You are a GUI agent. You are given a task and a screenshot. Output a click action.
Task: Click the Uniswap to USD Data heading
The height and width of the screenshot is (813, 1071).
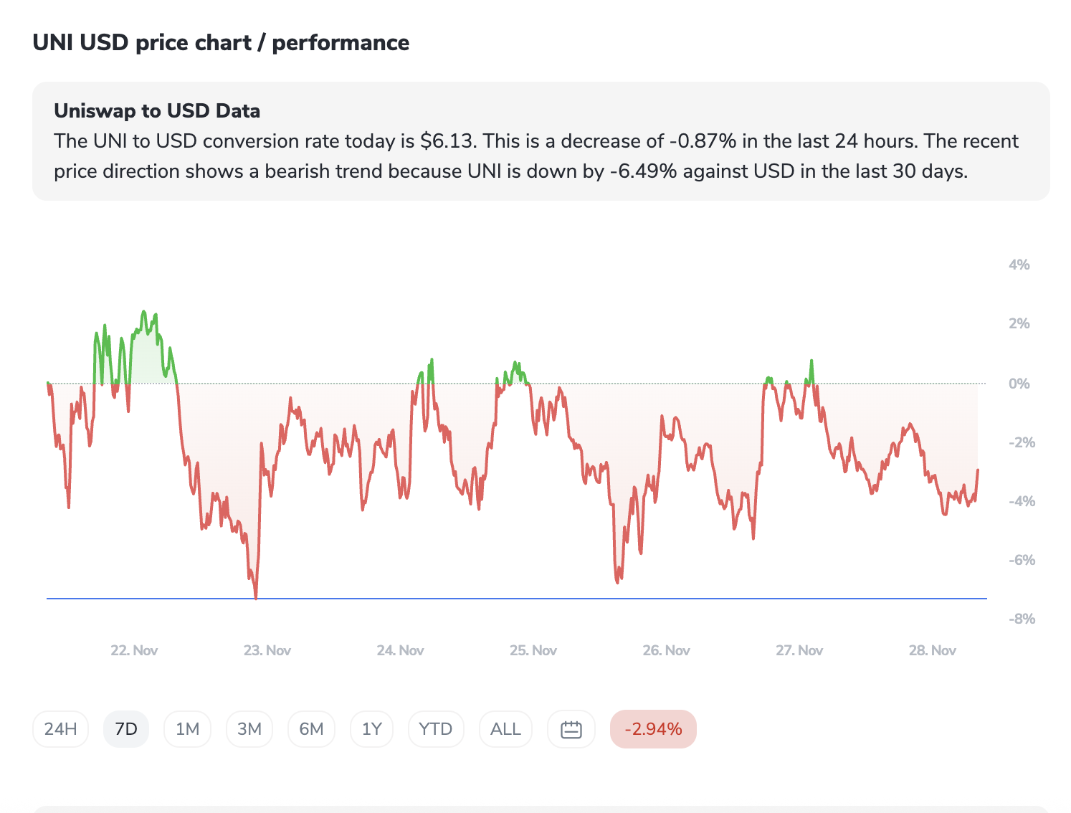pyautogui.click(x=157, y=111)
